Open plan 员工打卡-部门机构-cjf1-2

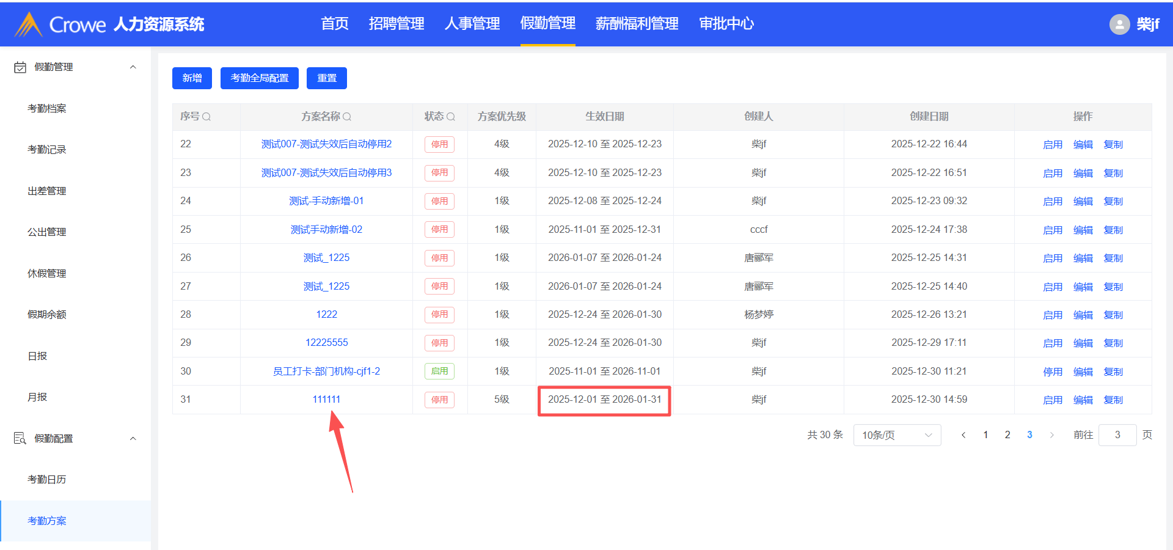click(327, 371)
